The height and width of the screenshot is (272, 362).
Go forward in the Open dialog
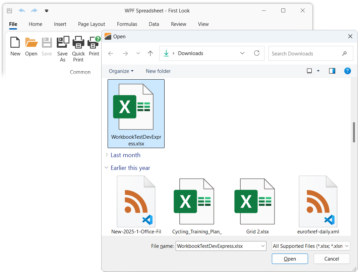[125, 53]
